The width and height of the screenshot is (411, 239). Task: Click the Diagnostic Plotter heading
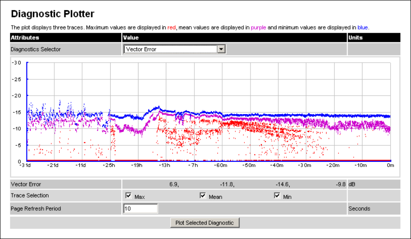click(x=52, y=14)
